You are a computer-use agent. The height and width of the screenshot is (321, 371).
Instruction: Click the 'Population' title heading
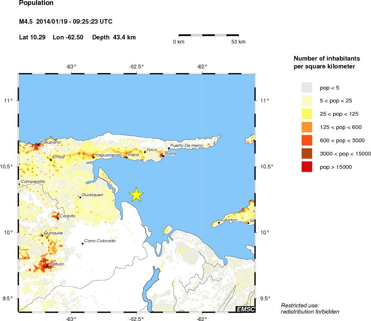click(37, 4)
